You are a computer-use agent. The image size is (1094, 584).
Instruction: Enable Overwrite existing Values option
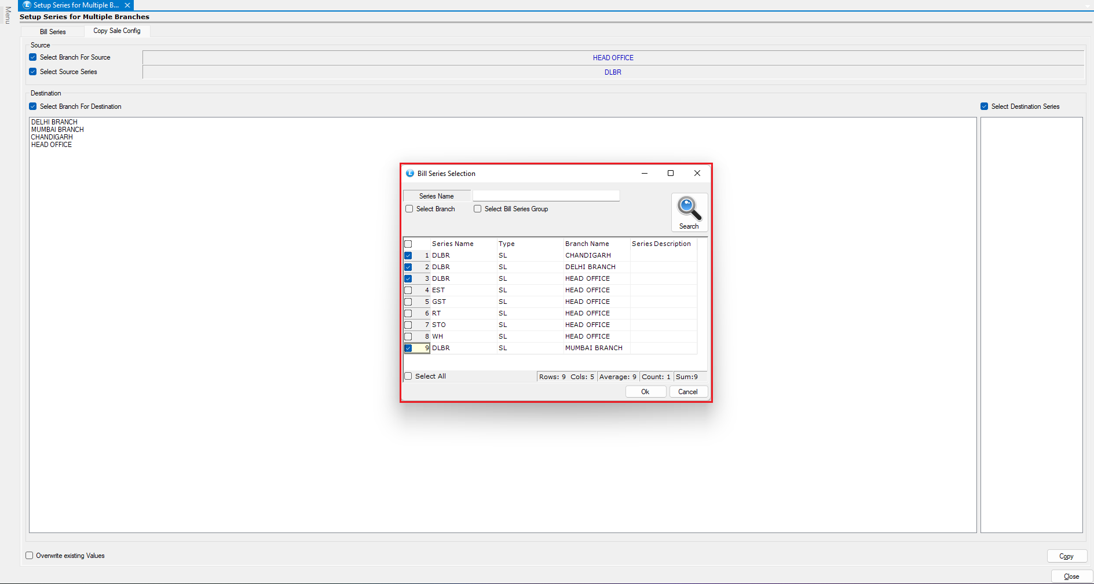[30, 556]
